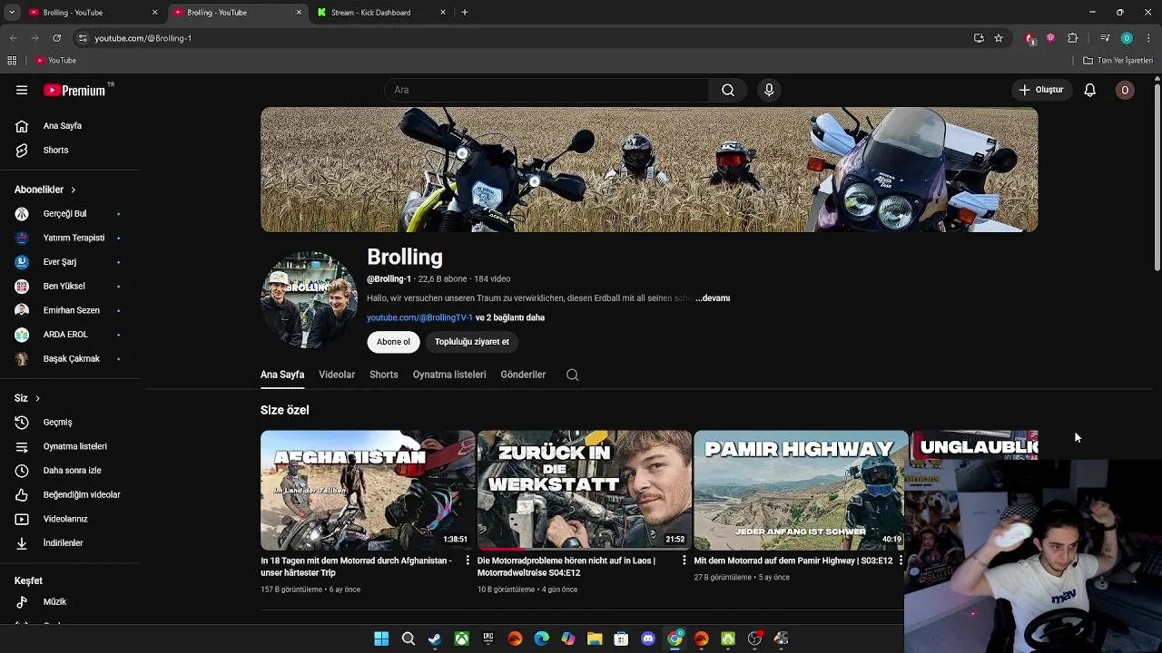1162x653 pixels.
Task: Open options menu for Pamir Highway video
Action: tap(901, 561)
